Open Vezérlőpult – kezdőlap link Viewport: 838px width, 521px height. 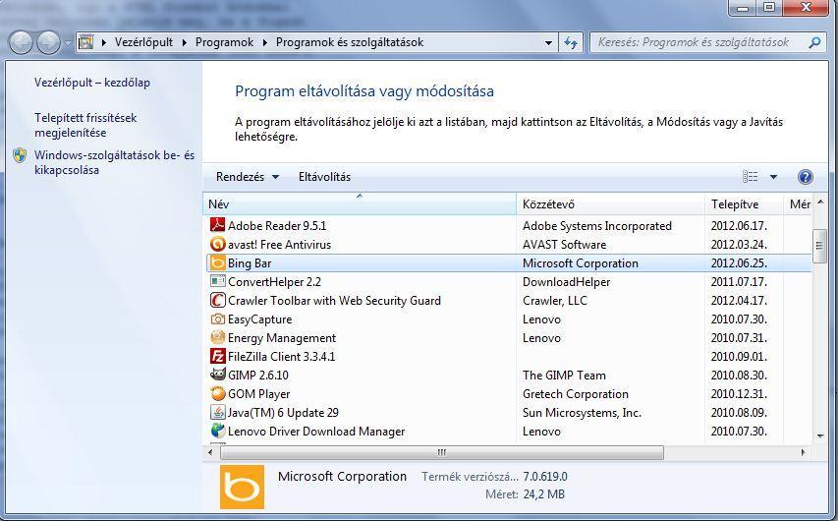click(92, 83)
